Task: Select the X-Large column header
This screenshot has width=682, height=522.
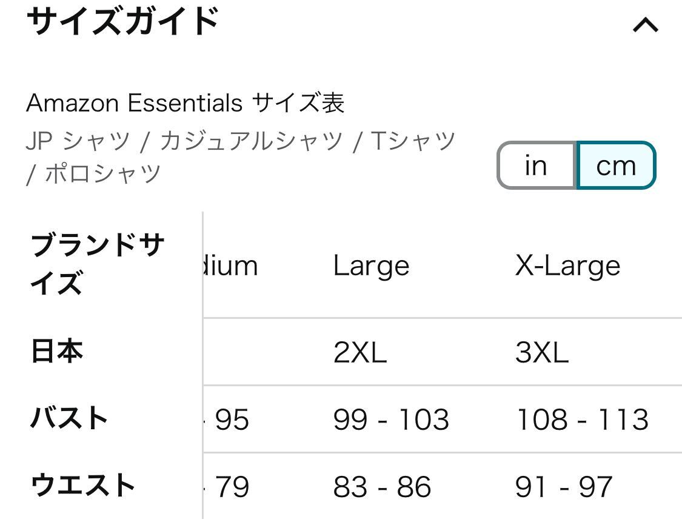Action: tap(567, 266)
